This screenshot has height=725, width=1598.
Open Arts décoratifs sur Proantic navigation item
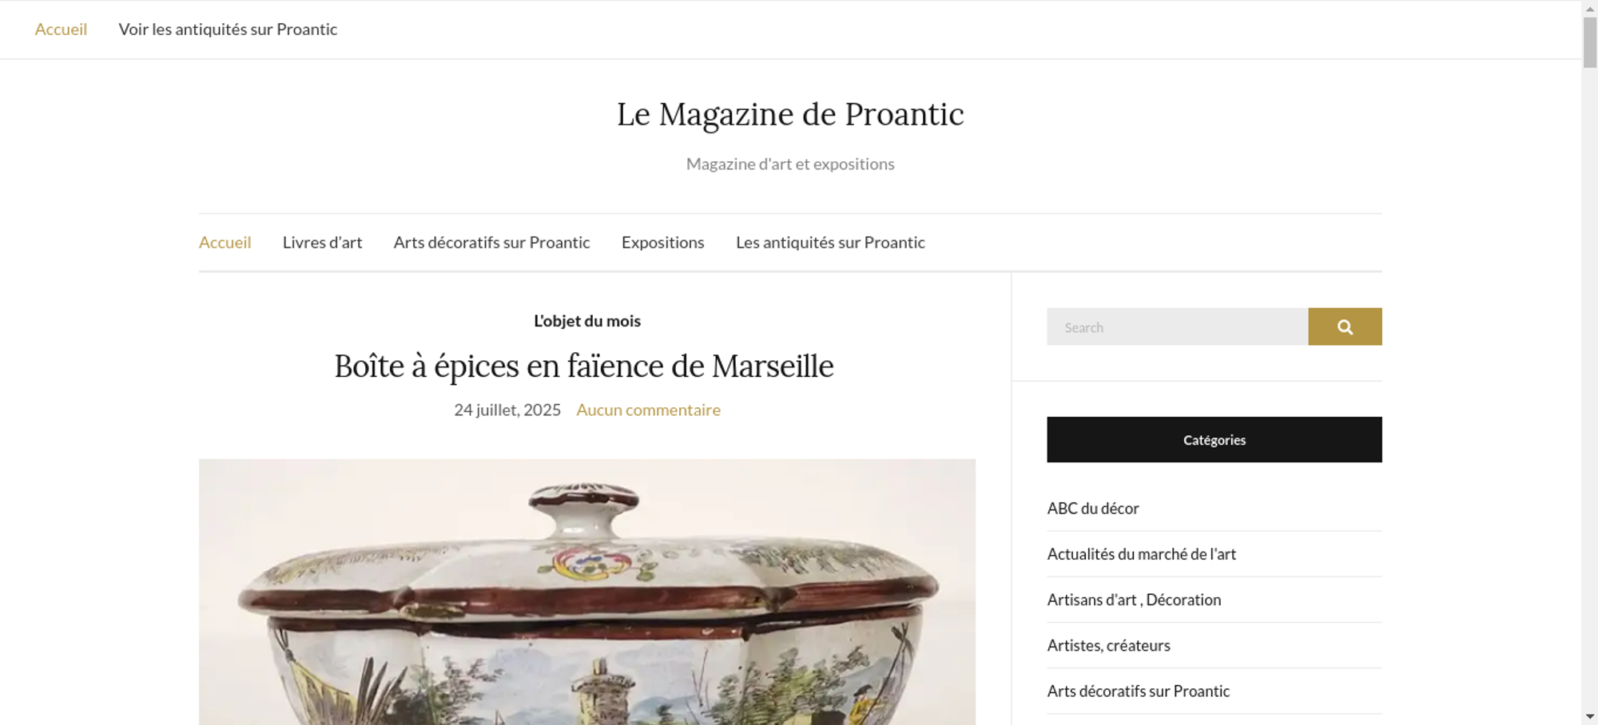click(491, 243)
